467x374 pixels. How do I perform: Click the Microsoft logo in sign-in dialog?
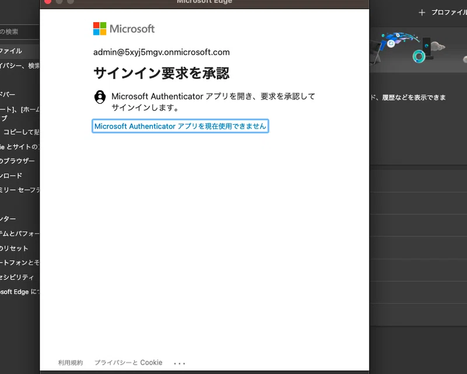click(124, 29)
